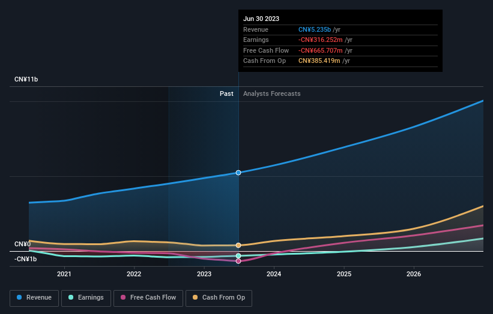493x314 pixels.
Task: Click the CN¥0 y-axis label
Action: tap(23, 244)
